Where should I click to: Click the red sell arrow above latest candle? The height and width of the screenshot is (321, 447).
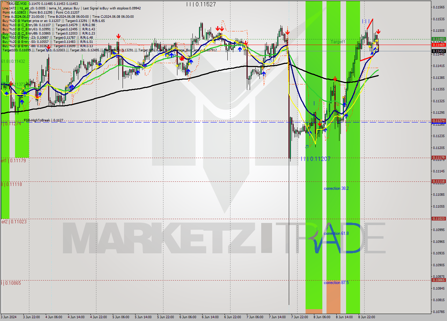[x=378, y=32]
